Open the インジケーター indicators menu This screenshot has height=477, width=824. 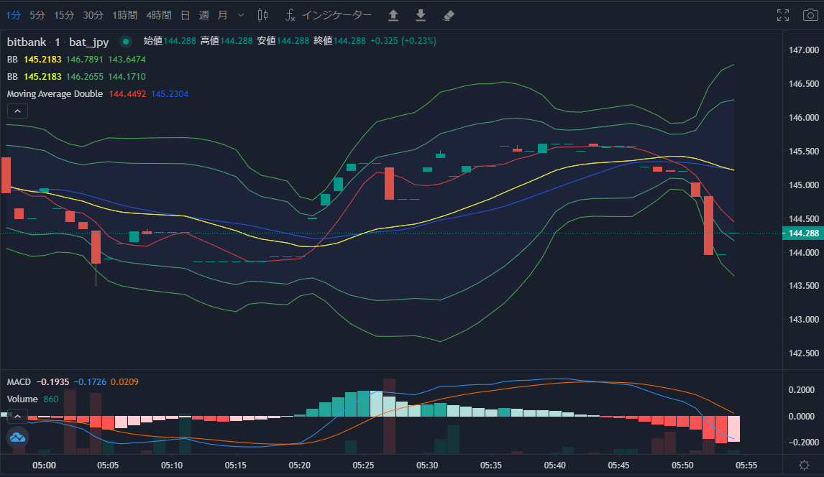click(329, 15)
